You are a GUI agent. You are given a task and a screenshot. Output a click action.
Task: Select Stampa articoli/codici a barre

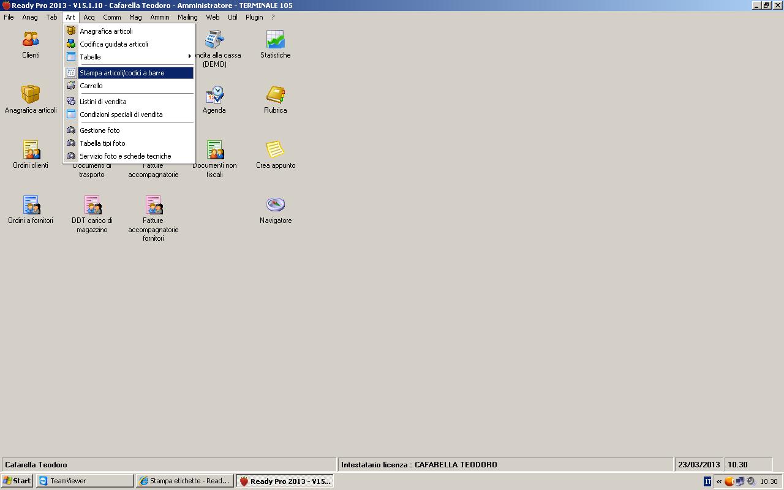pyautogui.click(x=129, y=73)
